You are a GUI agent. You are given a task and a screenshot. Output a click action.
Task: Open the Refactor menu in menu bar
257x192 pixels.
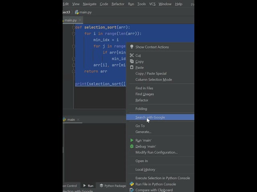[x=118, y=4]
